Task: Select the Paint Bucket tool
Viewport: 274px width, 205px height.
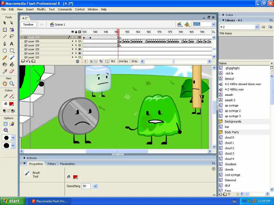Action: point(12,65)
